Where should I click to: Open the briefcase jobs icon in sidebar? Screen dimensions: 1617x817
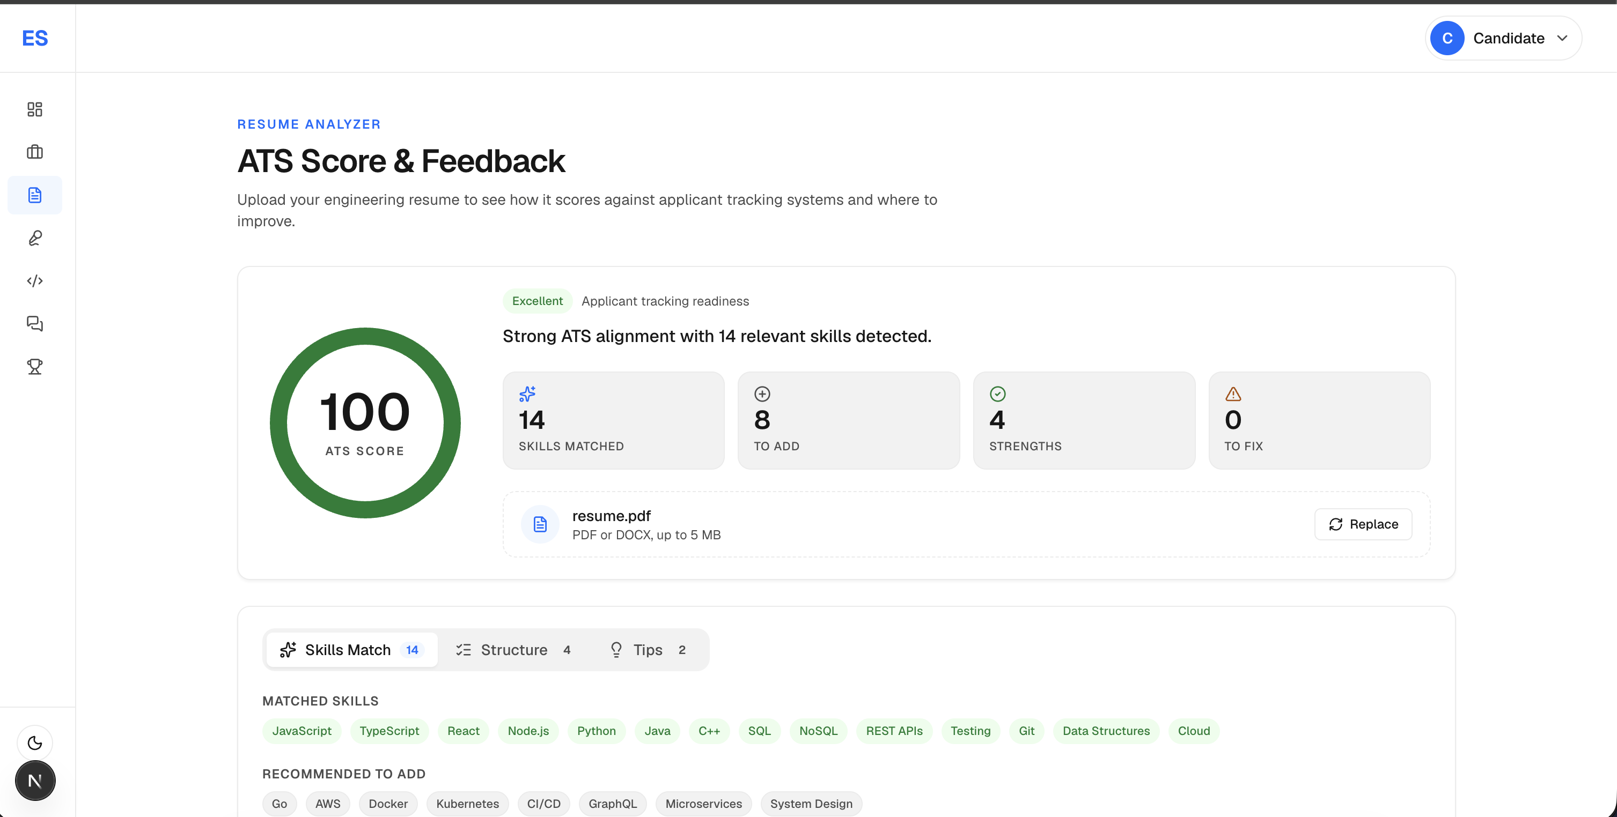tap(35, 152)
